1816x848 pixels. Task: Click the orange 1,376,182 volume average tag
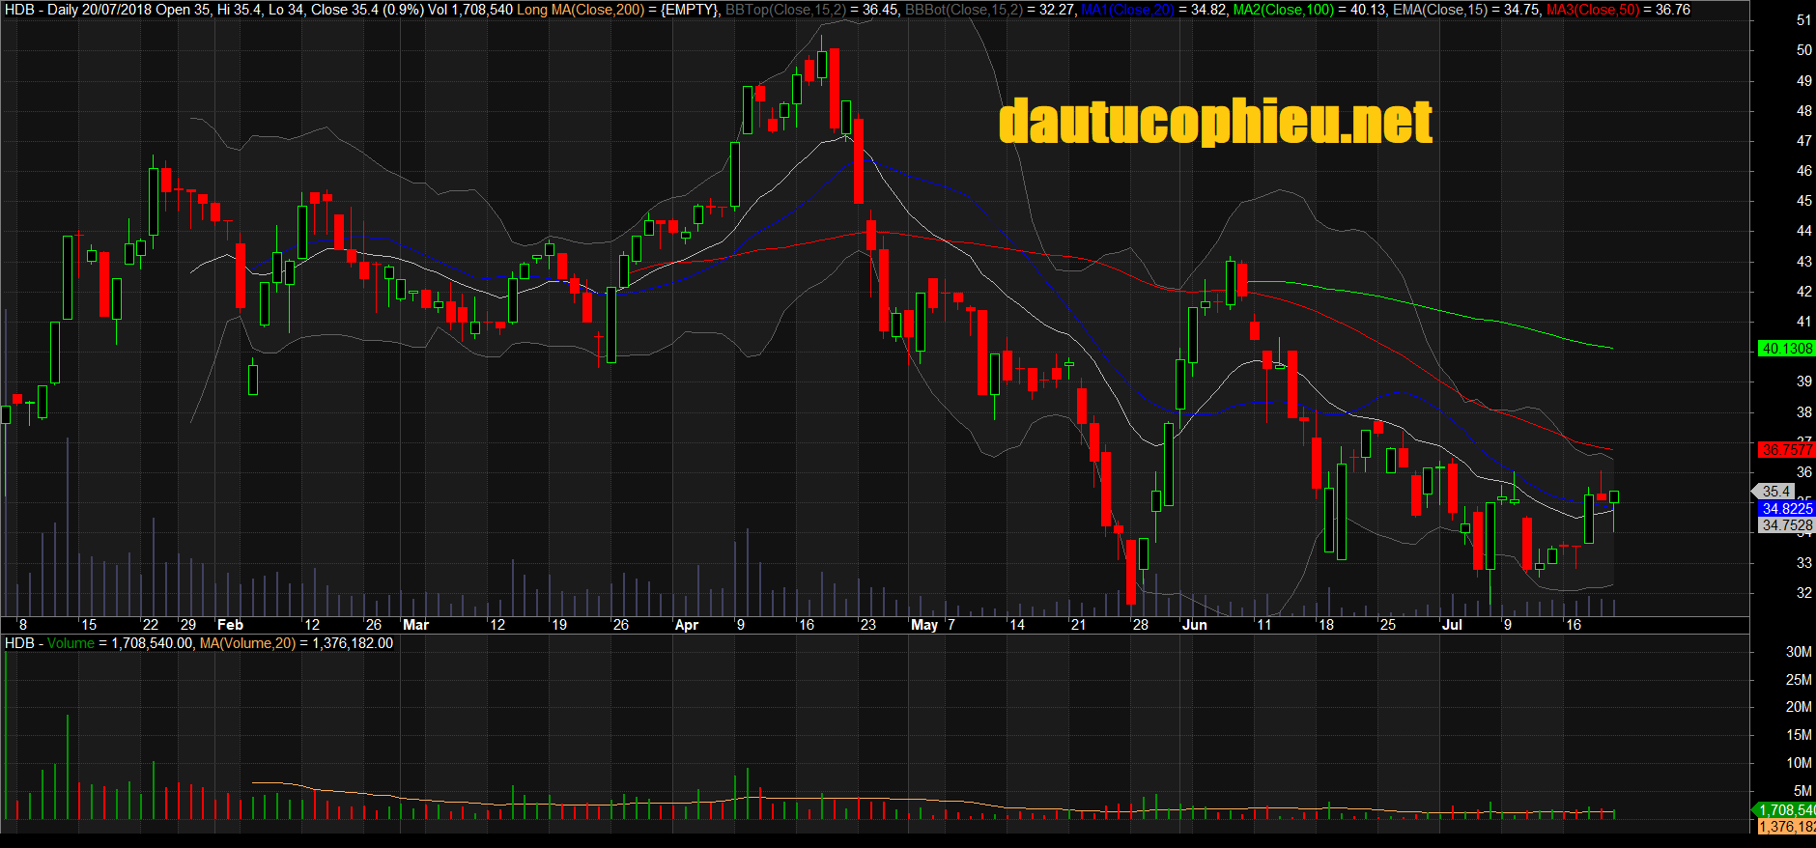[x=1786, y=827]
